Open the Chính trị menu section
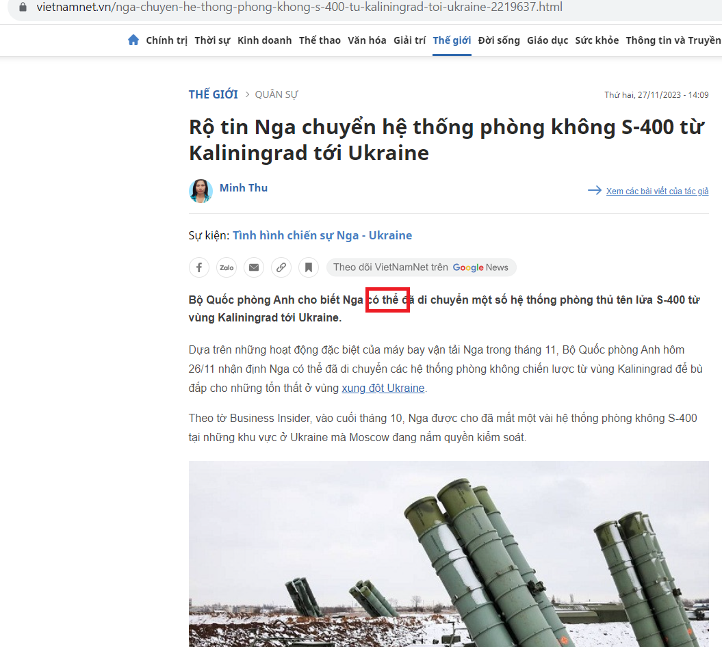 click(x=166, y=40)
